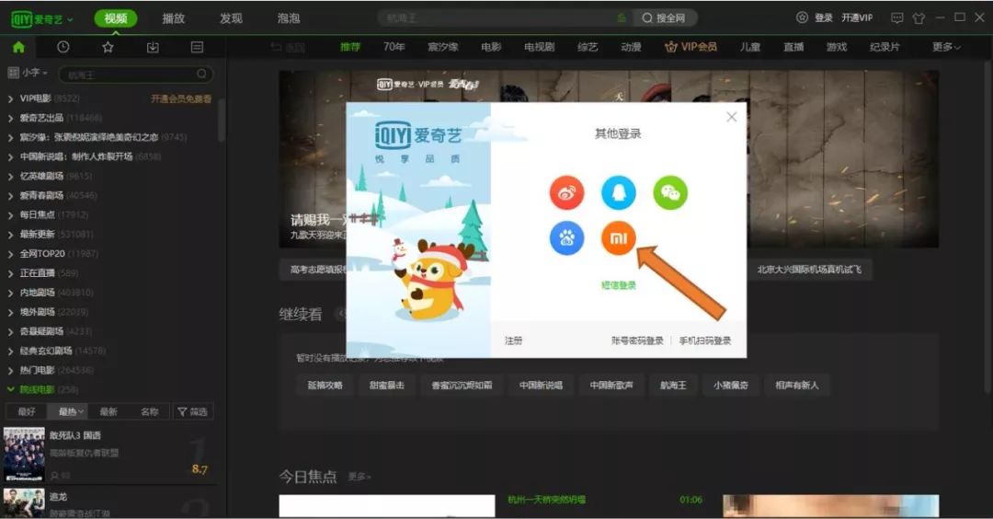Viewport: 993px width, 519px height.
Task: Open the skin shirt icon
Action: pos(919,17)
